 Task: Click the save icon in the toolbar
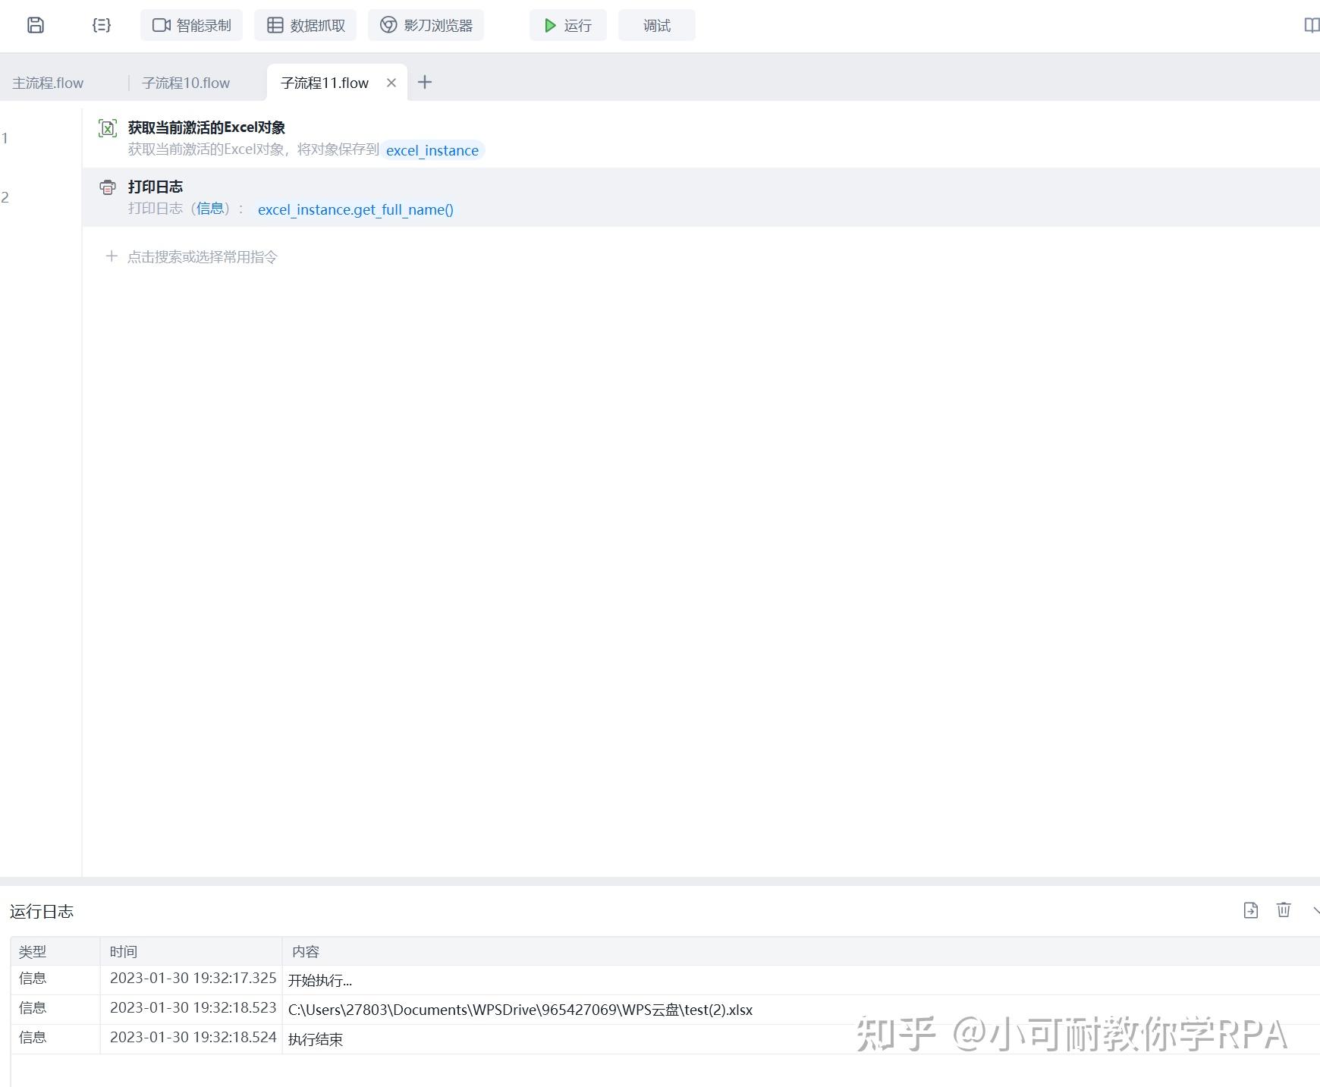click(x=36, y=25)
